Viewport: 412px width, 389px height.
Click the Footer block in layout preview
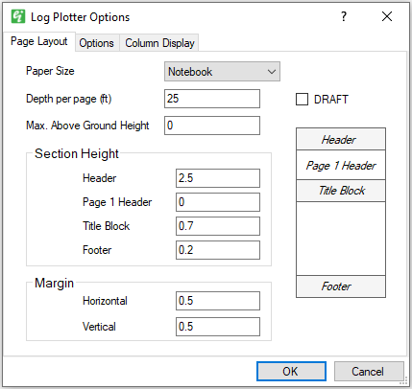341,286
